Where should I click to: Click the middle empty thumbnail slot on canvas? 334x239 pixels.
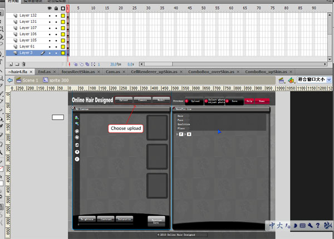click(x=157, y=157)
